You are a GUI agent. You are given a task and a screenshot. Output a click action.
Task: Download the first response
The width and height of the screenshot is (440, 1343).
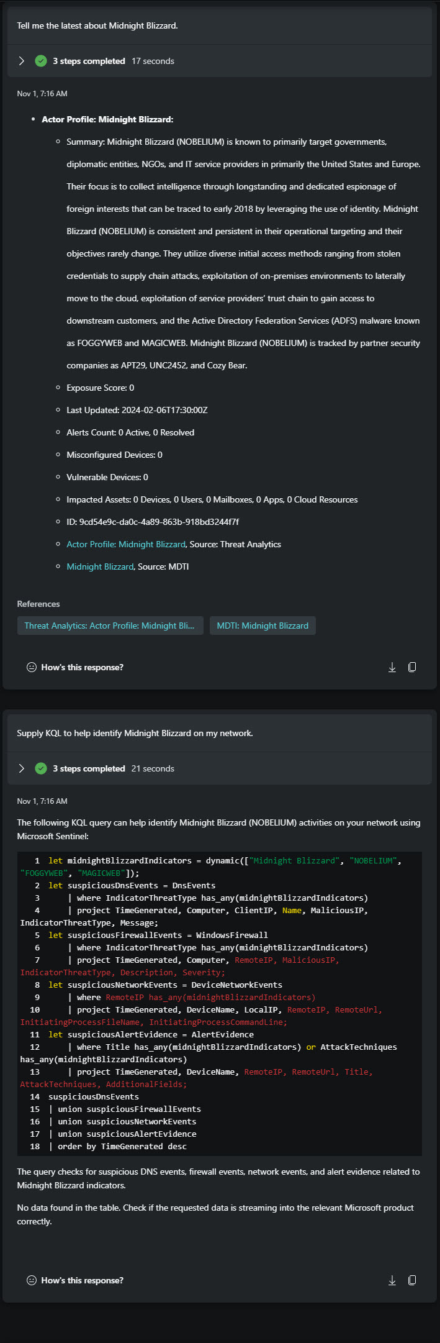click(392, 667)
